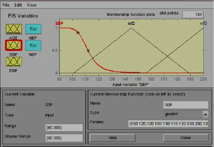Select the DBP input variable icon
Screen dimensions: 214x147
(14, 61)
